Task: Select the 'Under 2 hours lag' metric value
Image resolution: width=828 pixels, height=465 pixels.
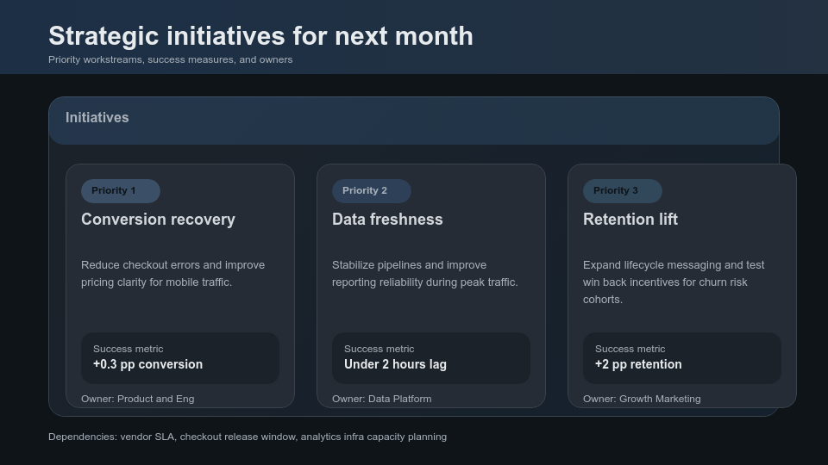Action: point(395,364)
